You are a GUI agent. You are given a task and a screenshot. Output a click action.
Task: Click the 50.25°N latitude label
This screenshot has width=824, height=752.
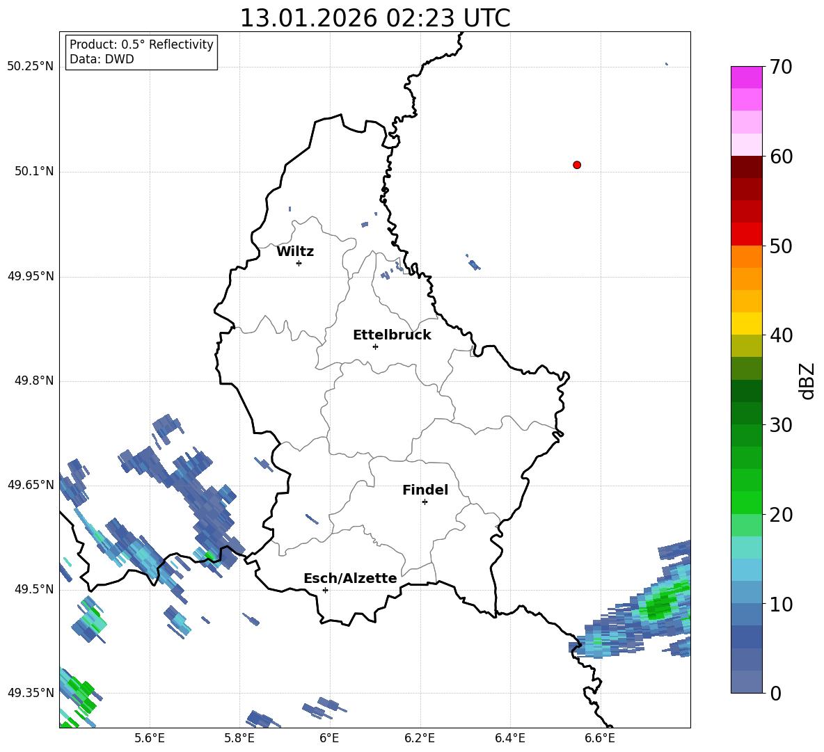point(31,67)
